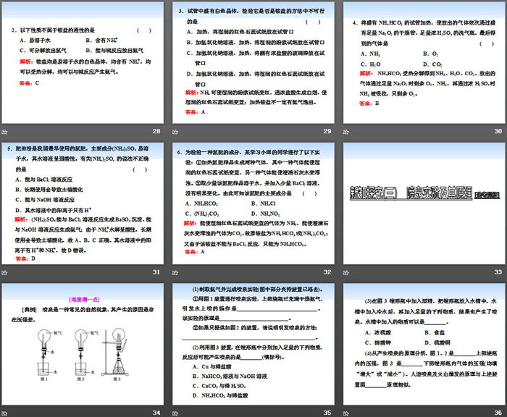Select slide 30 thumbnail about heating NH4HCO3

421,63
